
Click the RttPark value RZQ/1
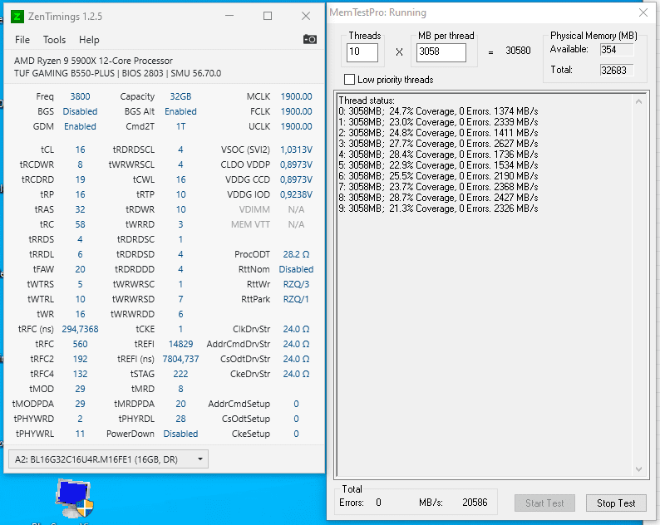(x=296, y=299)
